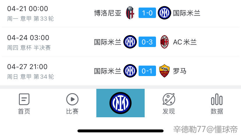The height and width of the screenshot is (137, 241).
Task: Open the 0-1 score versus Roma
Action: (147, 71)
